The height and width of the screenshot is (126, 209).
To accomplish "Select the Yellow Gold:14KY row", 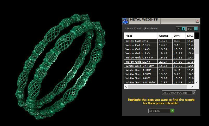I will click(x=159, y=49).
